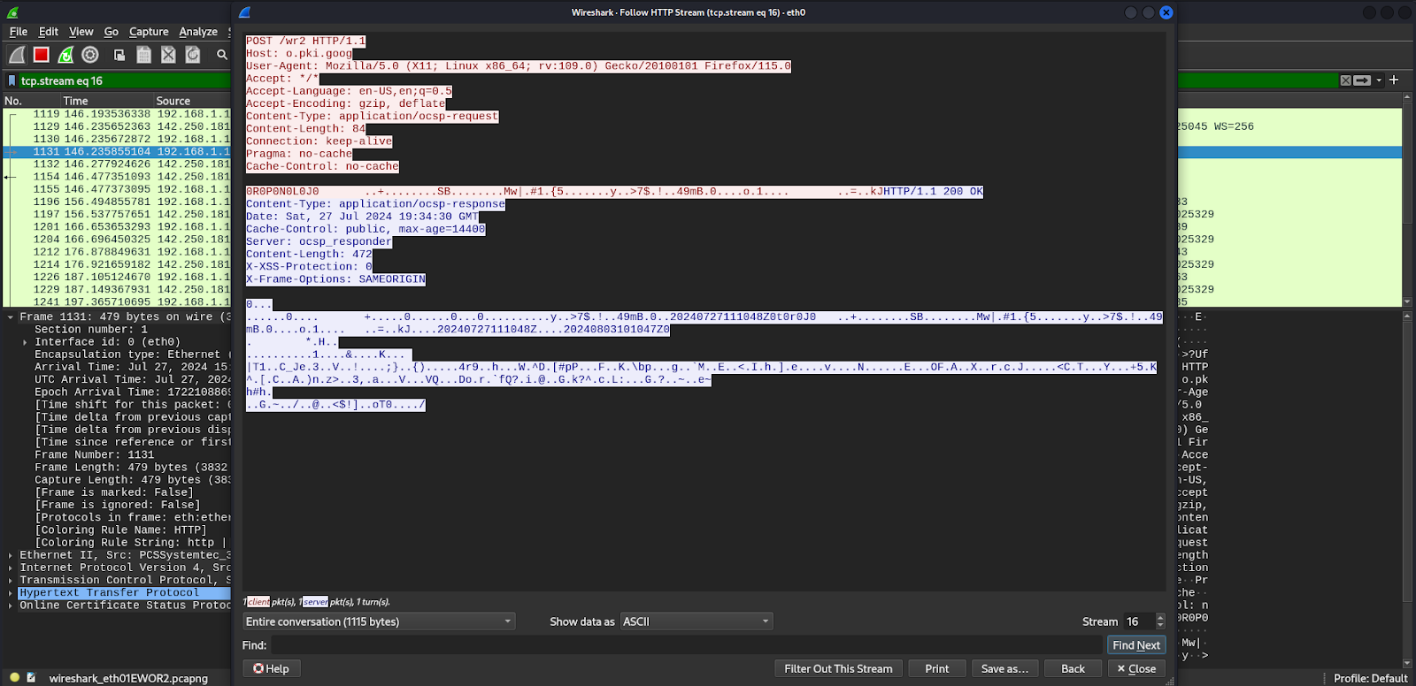Open the Entire conversation dropdown
Screen dimensions: 1416x686
point(379,621)
